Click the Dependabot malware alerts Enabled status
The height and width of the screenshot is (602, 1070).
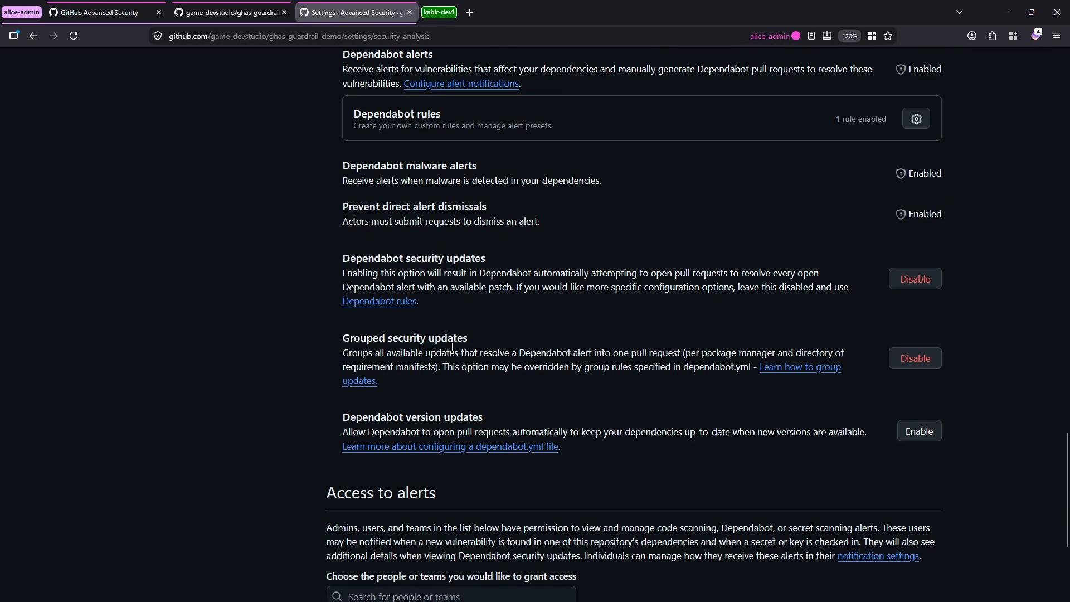point(918,173)
